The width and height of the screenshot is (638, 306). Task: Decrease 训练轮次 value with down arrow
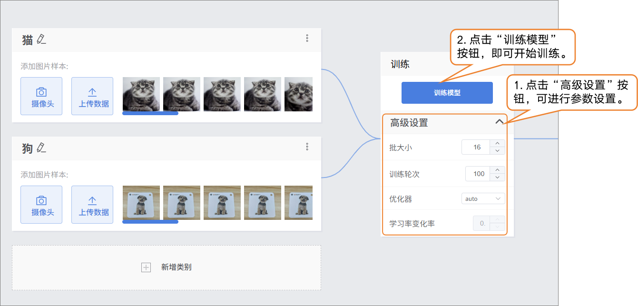pos(498,178)
